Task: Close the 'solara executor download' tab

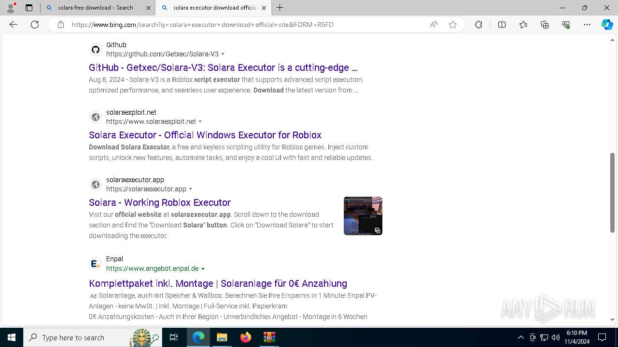Action: (x=264, y=8)
